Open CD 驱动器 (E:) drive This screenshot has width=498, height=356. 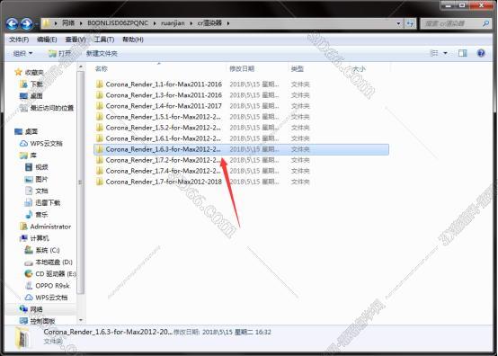coord(55,274)
